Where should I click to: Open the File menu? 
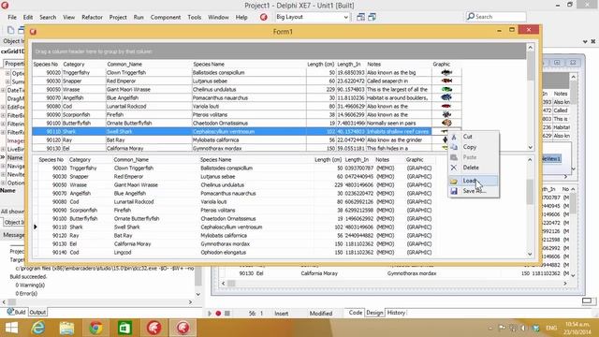tap(12, 17)
